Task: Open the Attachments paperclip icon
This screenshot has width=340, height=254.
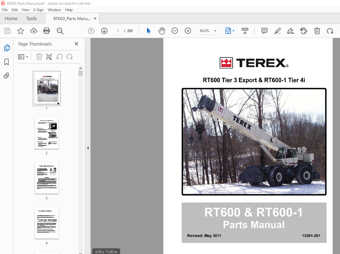Action: [7, 76]
